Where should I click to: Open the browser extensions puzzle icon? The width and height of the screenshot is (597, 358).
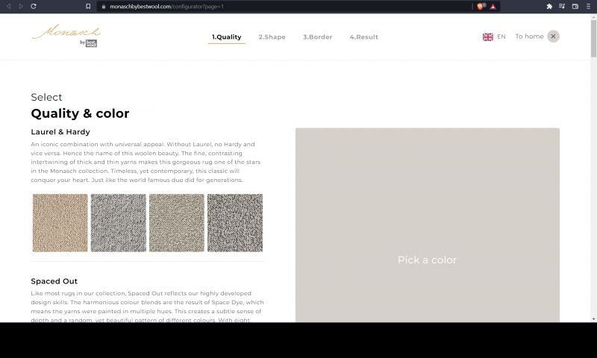click(x=549, y=6)
